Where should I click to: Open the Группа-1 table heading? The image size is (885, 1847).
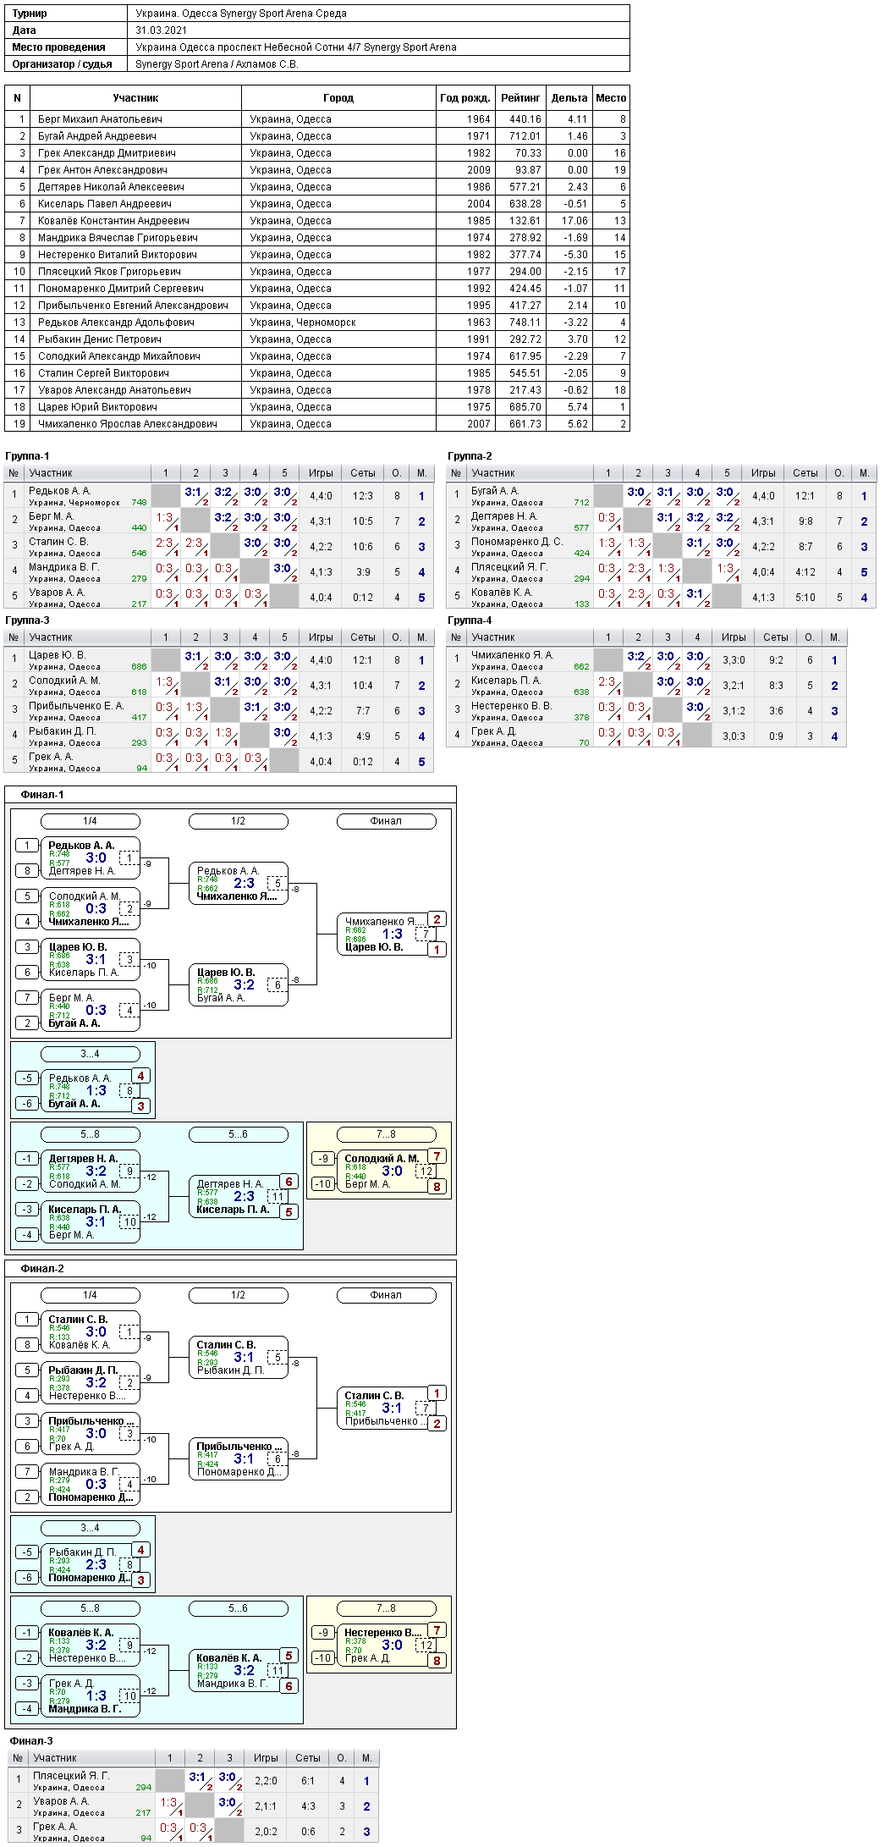click(x=27, y=456)
